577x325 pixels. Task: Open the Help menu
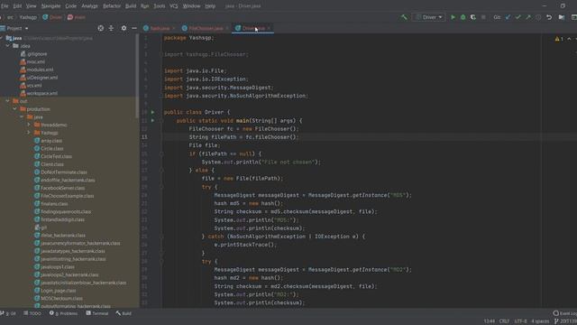click(x=210, y=6)
